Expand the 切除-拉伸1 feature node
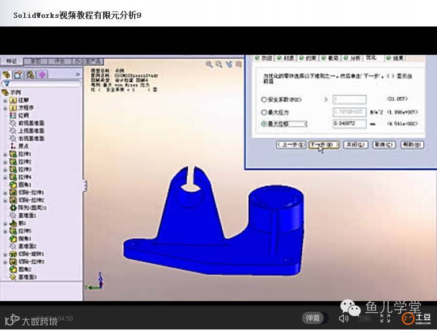The image size is (437, 330). (5, 192)
